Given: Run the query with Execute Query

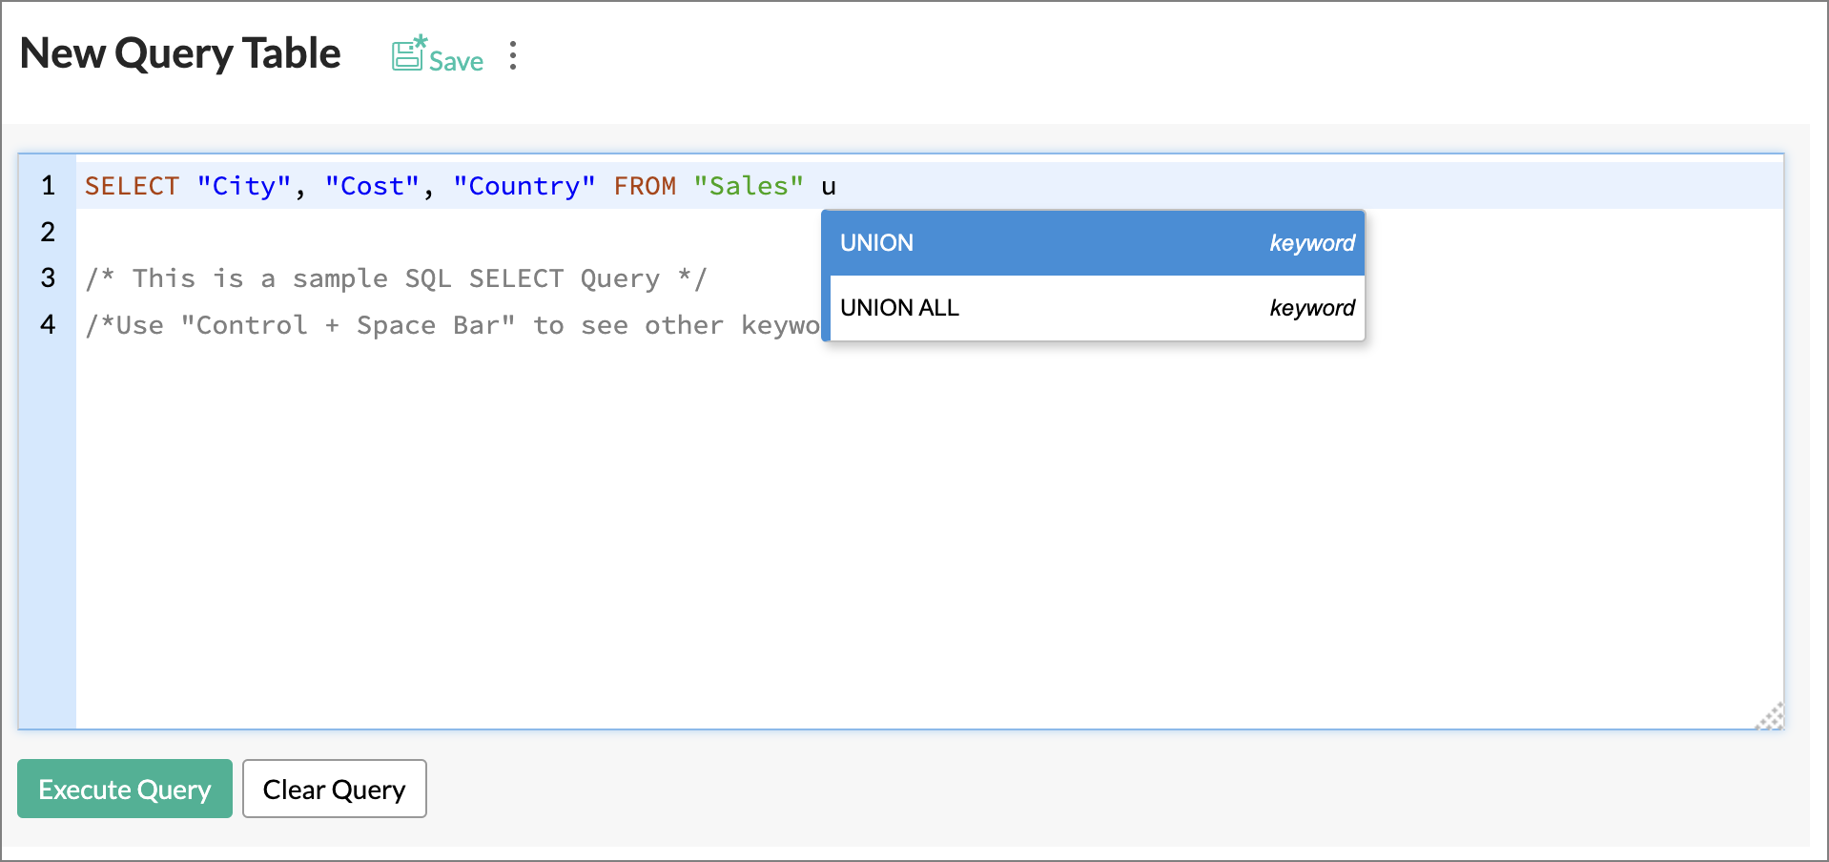Looking at the screenshot, I should (125, 790).
